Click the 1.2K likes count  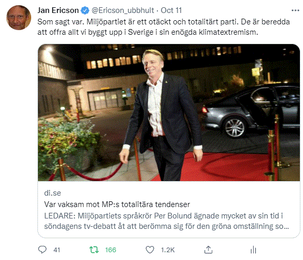click(x=168, y=250)
